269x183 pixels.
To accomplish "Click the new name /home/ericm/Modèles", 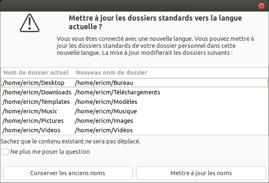I will tap(106, 102).
